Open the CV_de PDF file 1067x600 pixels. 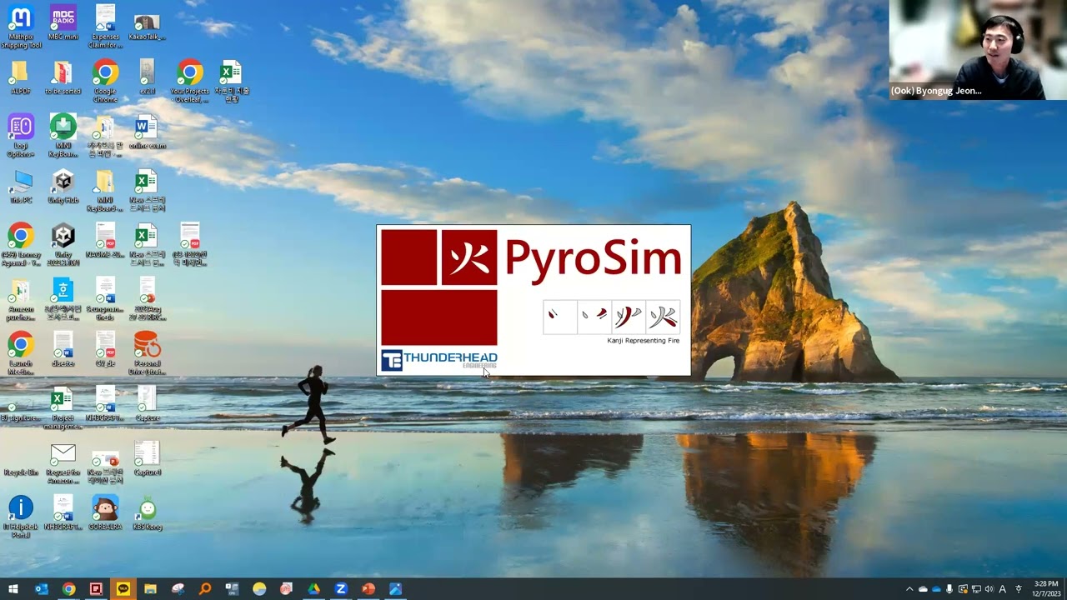[105, 348]
